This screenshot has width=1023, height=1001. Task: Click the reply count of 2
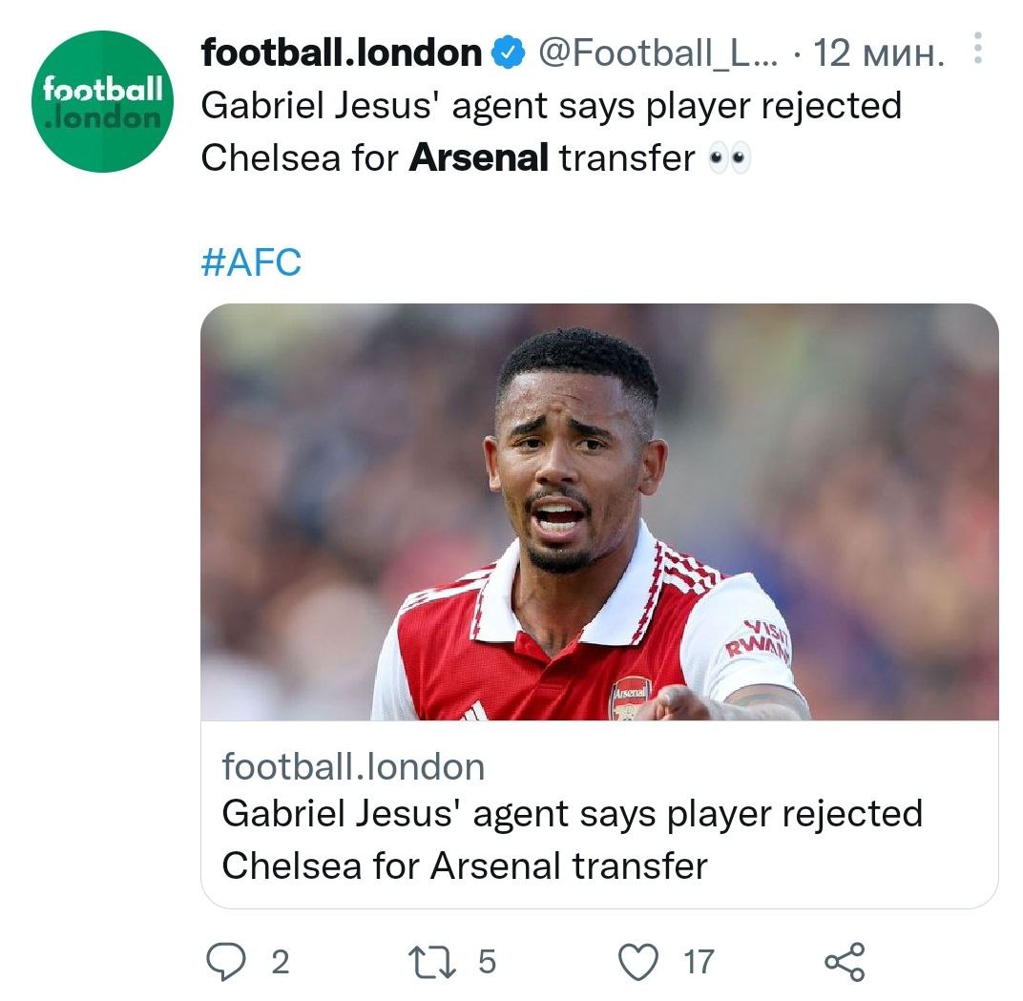point(280,962)
